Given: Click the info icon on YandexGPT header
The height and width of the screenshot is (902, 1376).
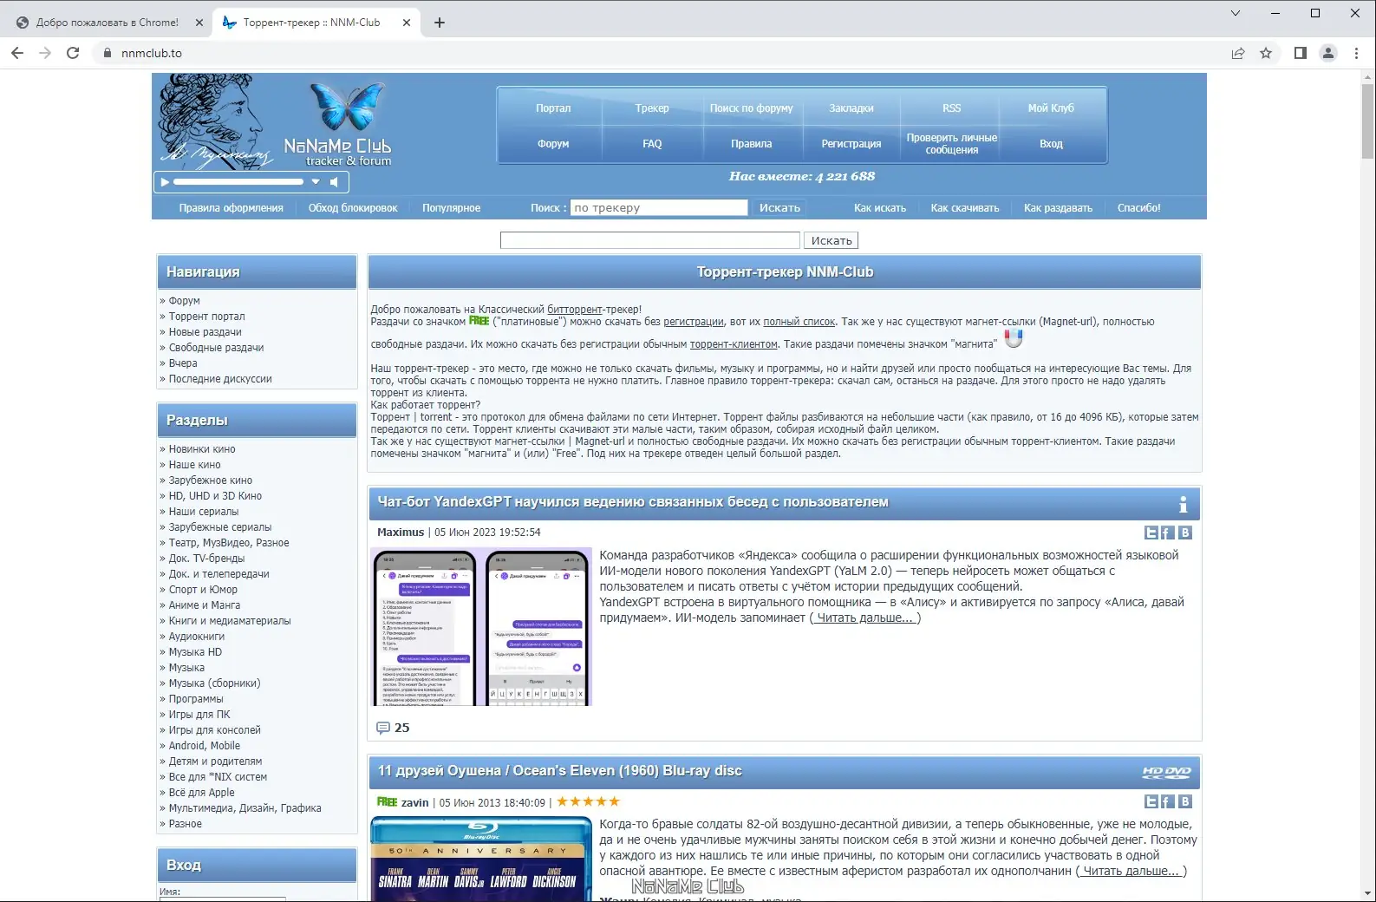Looking at the screenshot, I should pos(1183,504).
